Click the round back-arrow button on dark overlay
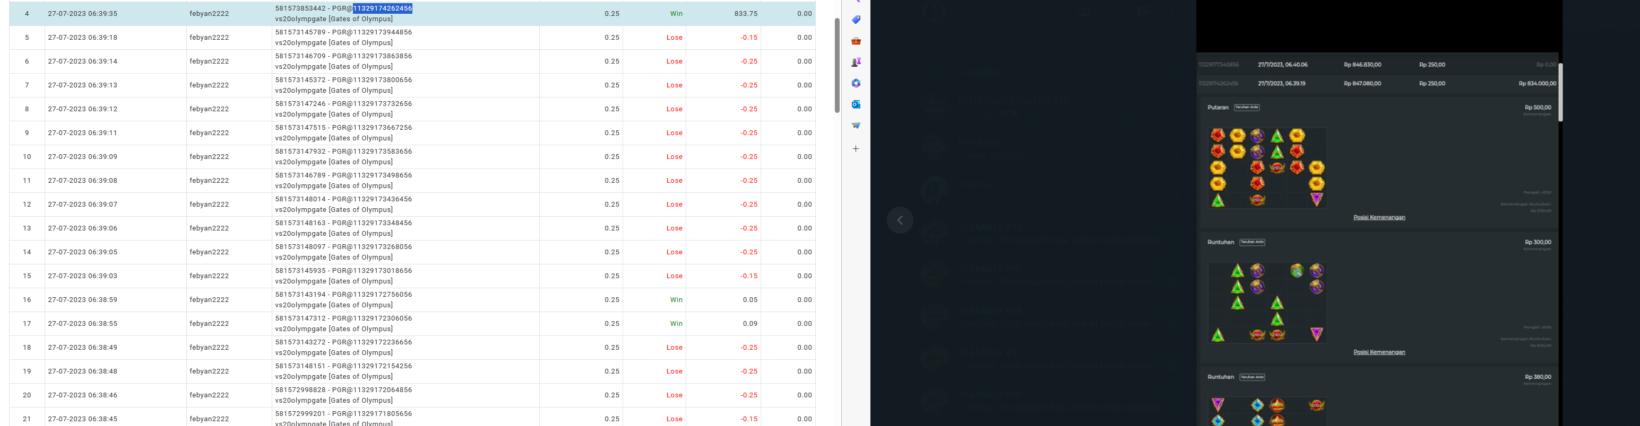 click(x=900, y=220)
